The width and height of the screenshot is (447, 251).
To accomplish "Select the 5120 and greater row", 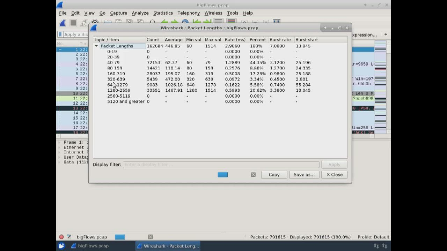I will tap(220, 101).
